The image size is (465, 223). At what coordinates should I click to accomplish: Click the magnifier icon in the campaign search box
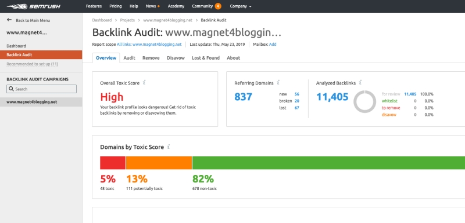pyautogui.click(x=11, y=89)
